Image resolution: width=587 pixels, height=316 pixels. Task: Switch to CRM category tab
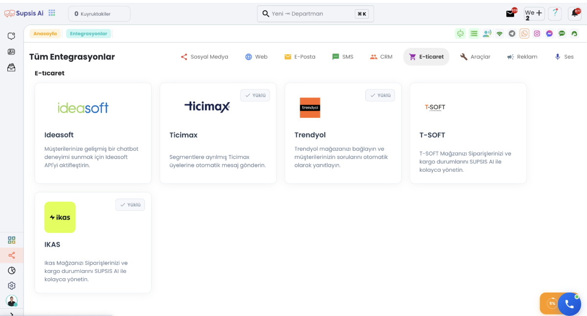(381, 57)
